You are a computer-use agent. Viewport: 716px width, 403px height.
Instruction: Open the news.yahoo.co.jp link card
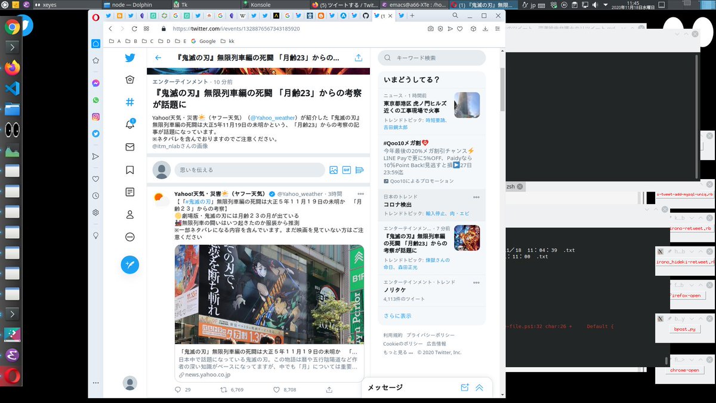(269, 364)
